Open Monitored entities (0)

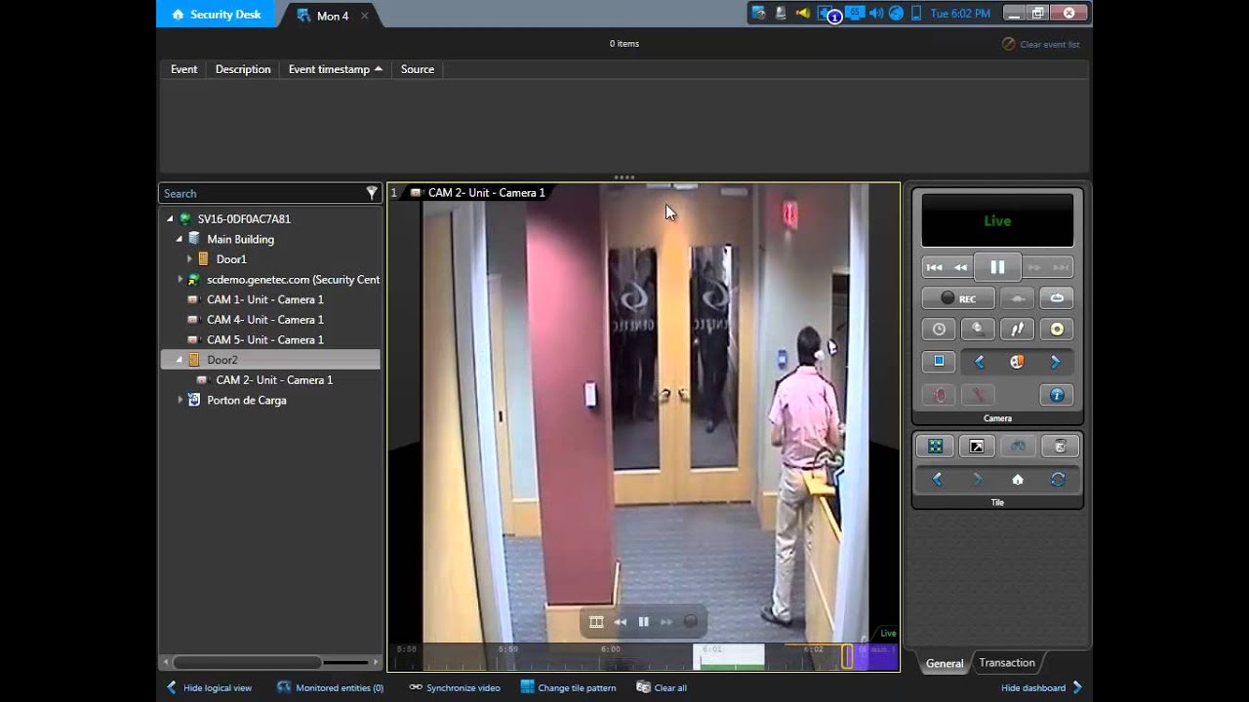[330, 687]
